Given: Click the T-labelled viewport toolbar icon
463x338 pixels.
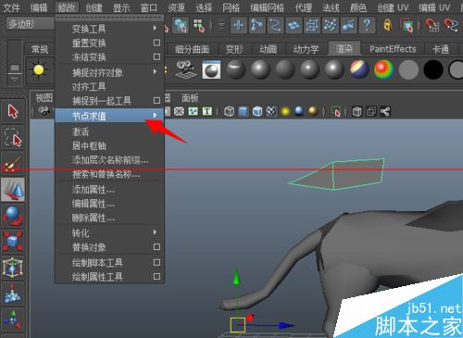Looking at the screenshot, I should pyautogui.click(x=207, y=111).
